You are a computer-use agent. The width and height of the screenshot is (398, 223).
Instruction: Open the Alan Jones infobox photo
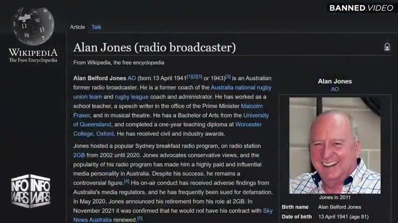pyautogui.click(x=335, y=145)
